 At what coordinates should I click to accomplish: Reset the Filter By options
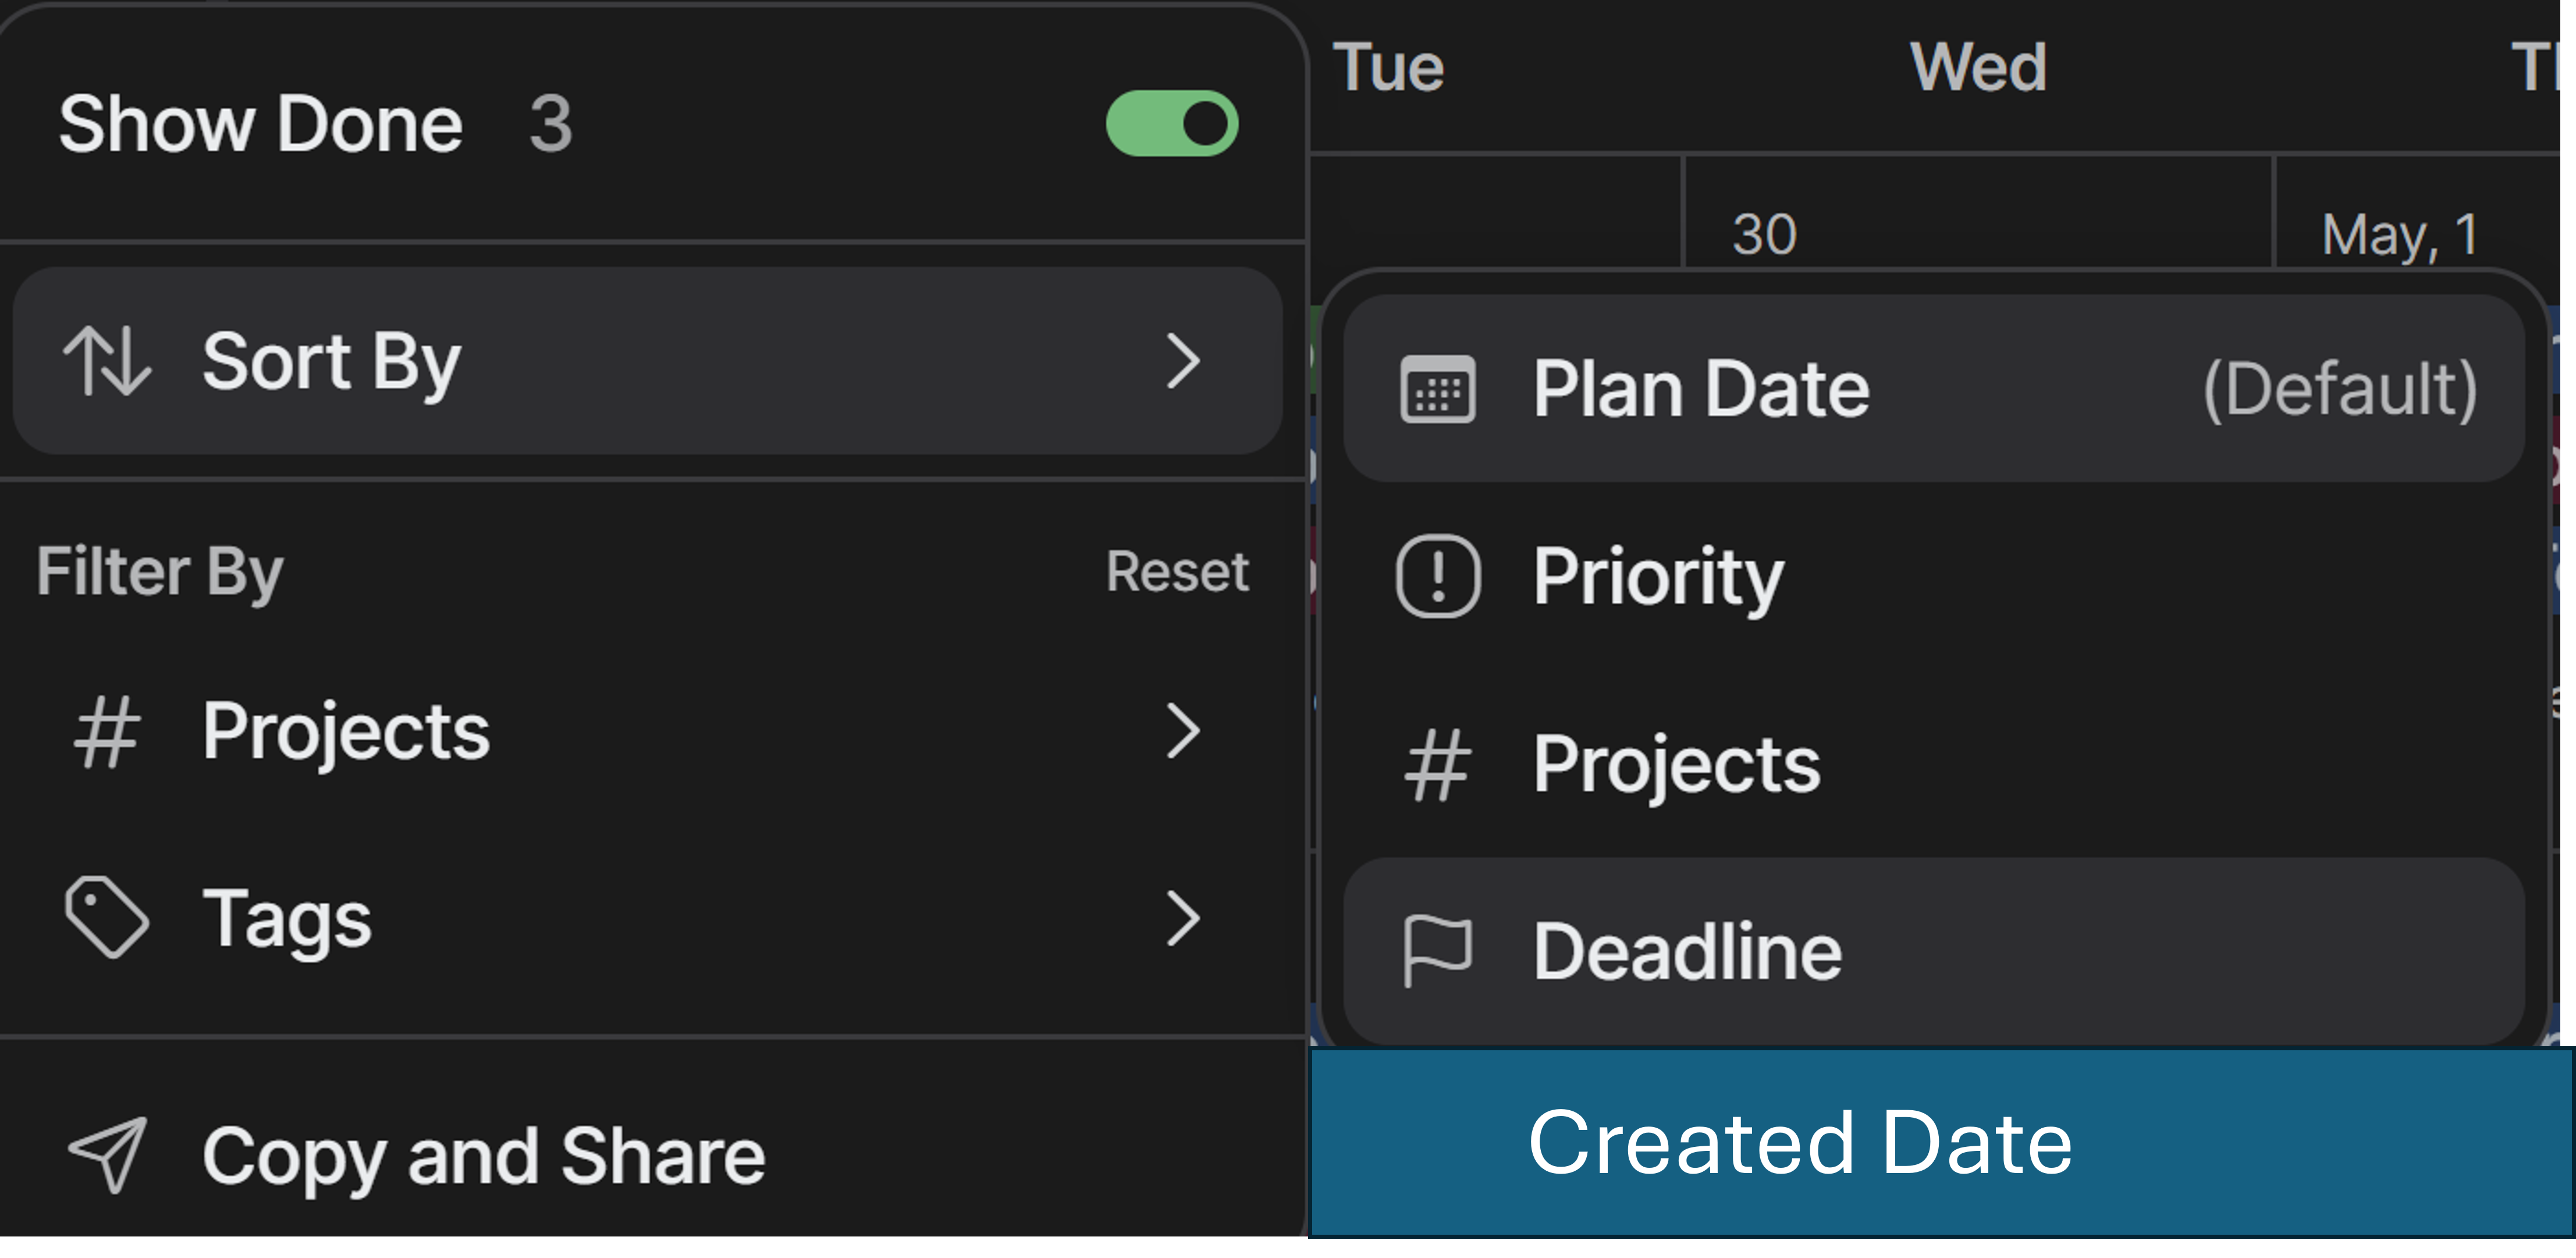1177,572
